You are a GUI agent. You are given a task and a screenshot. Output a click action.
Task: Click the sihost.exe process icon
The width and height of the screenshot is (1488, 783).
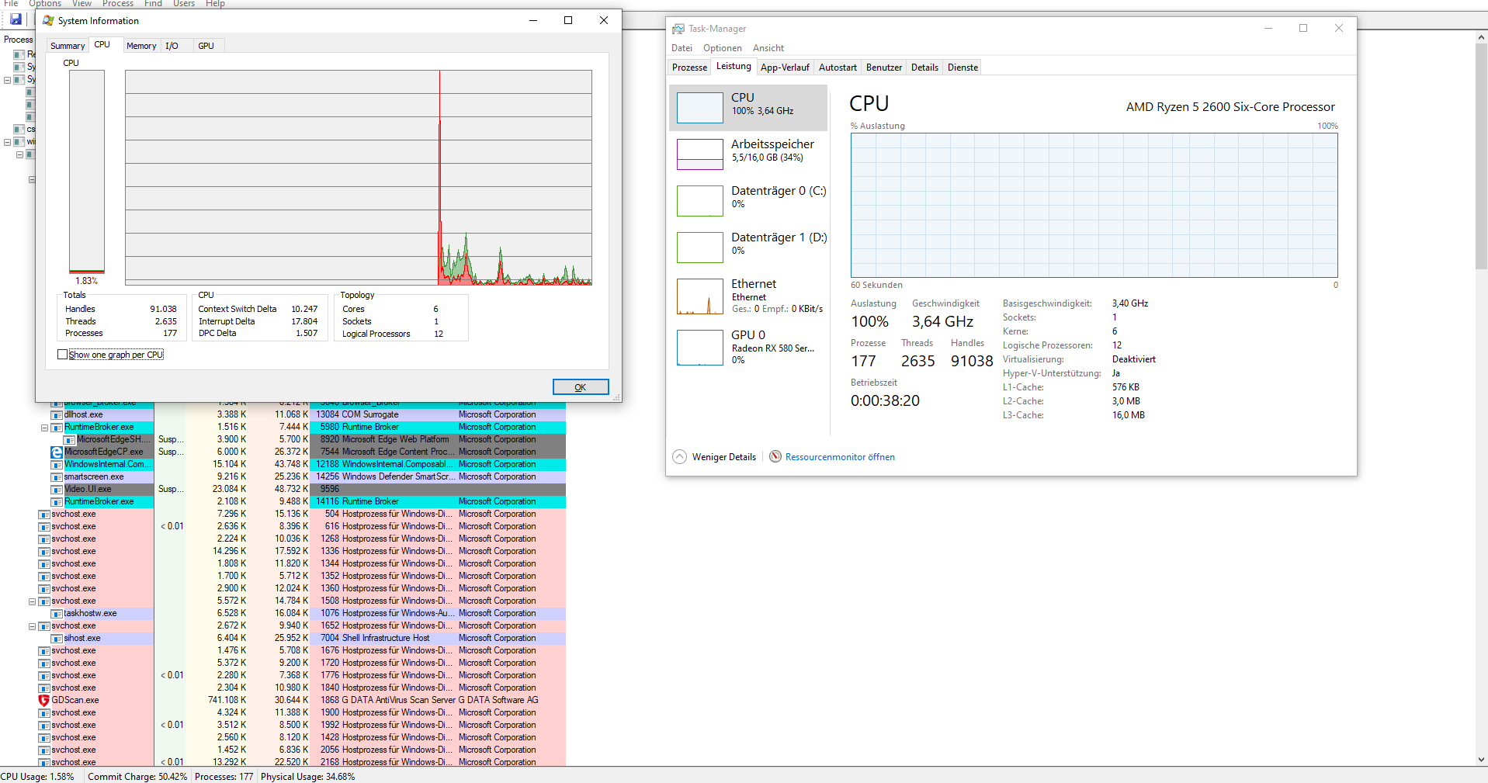[x=57, y=638]
